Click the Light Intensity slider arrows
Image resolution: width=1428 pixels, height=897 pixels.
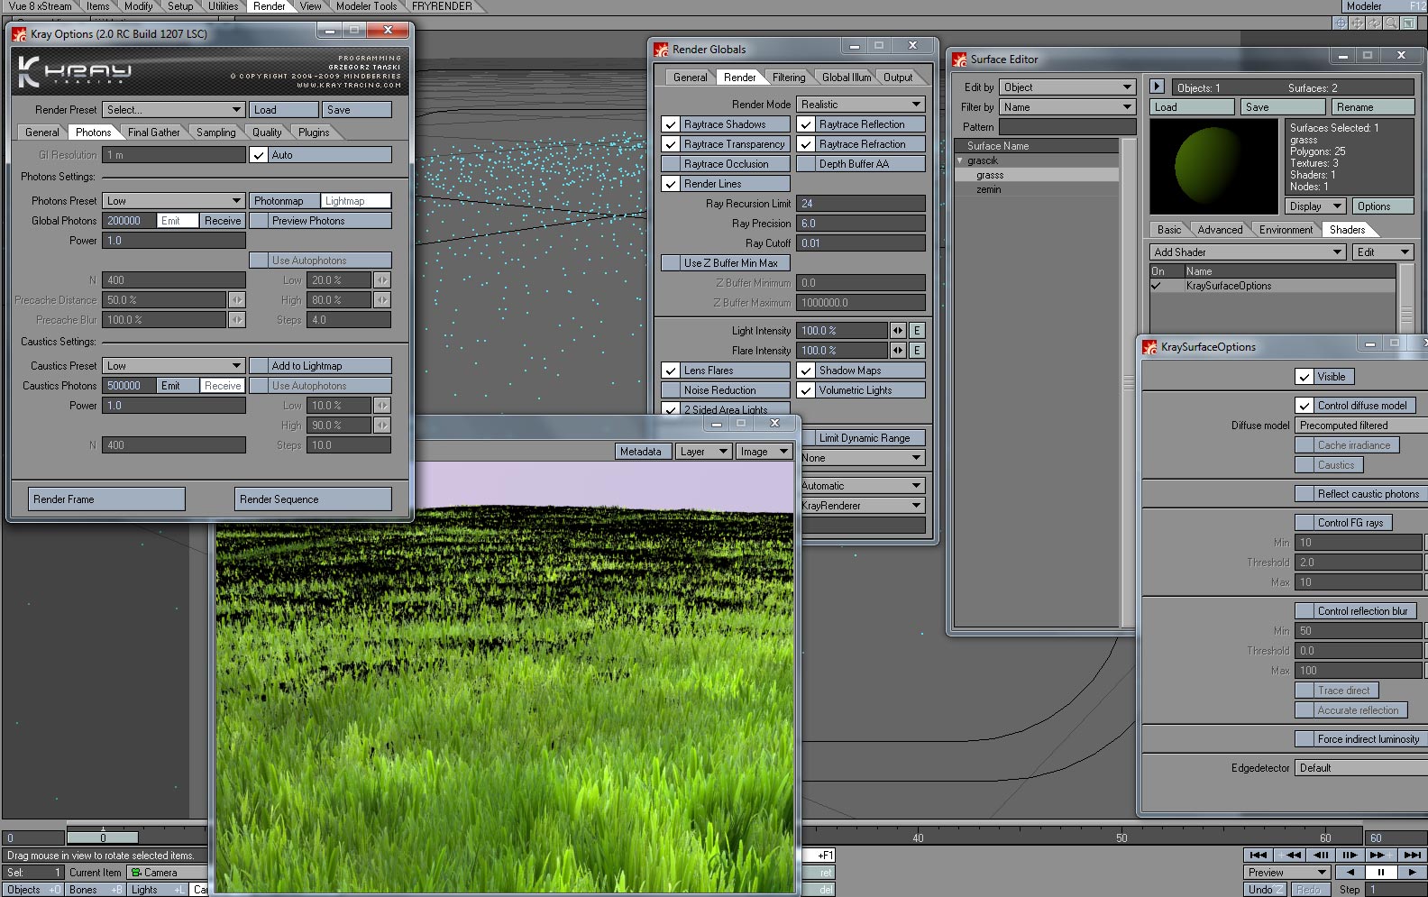pos(898,331)
